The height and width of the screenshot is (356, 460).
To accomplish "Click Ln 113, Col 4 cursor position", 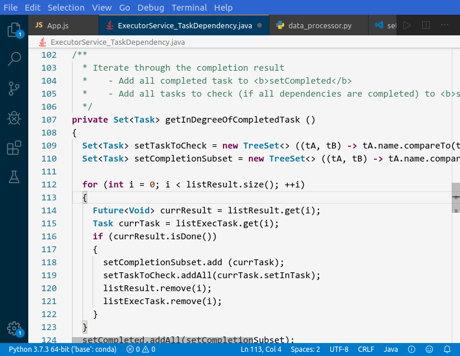I will (x=261, y=350).
